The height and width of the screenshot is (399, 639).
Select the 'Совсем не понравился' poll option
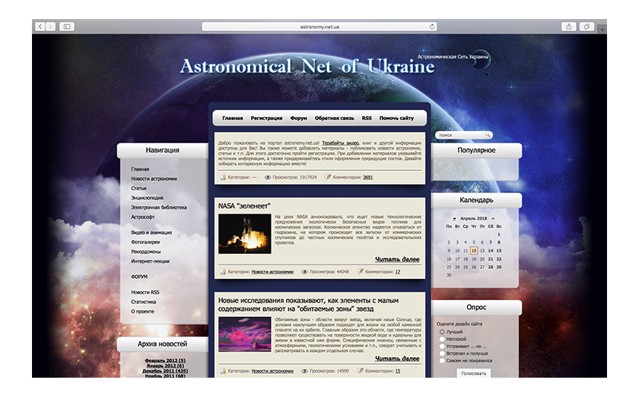coord(442,360)
